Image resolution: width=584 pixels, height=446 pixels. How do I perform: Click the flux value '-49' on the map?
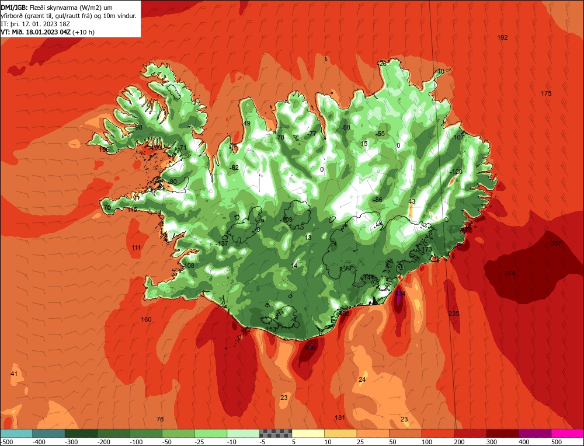pyautogui.click(x=246, y=124)
